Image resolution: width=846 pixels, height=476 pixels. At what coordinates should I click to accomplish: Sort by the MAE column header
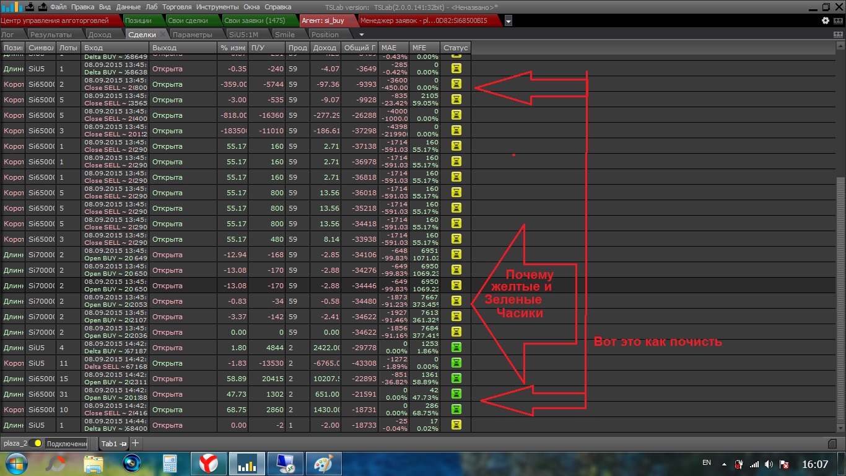394,48
